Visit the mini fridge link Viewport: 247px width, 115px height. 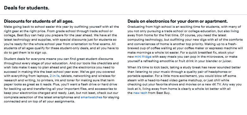coord(143,57)
